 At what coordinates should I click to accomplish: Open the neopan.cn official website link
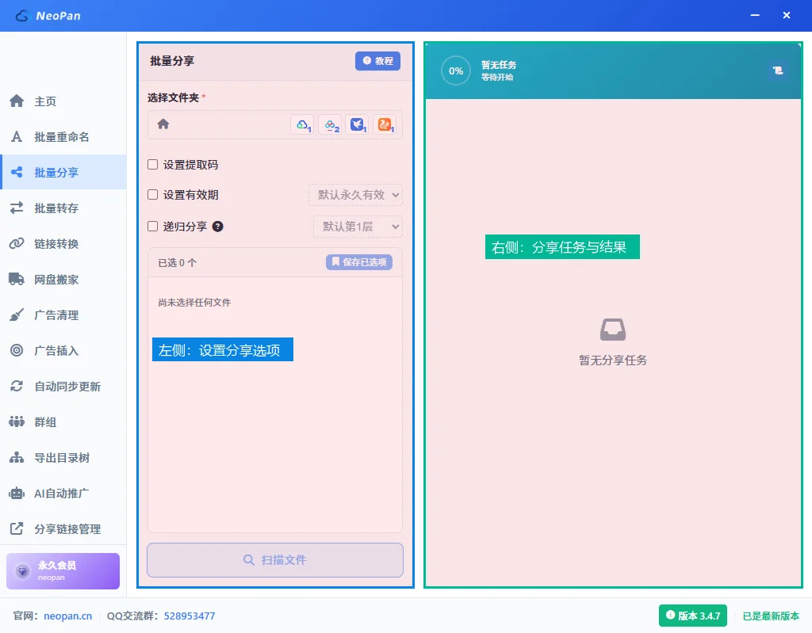pos(68,616)
